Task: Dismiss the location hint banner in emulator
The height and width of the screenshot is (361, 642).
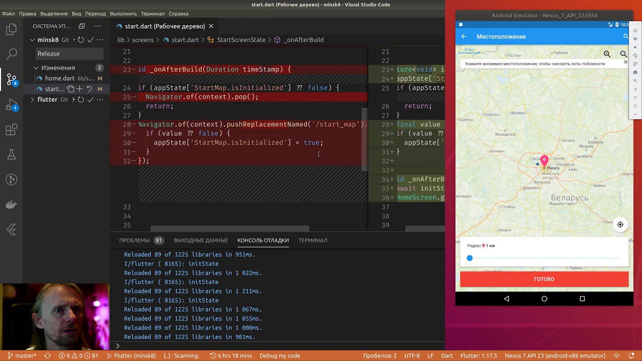Action: click(x=625, y=62)
